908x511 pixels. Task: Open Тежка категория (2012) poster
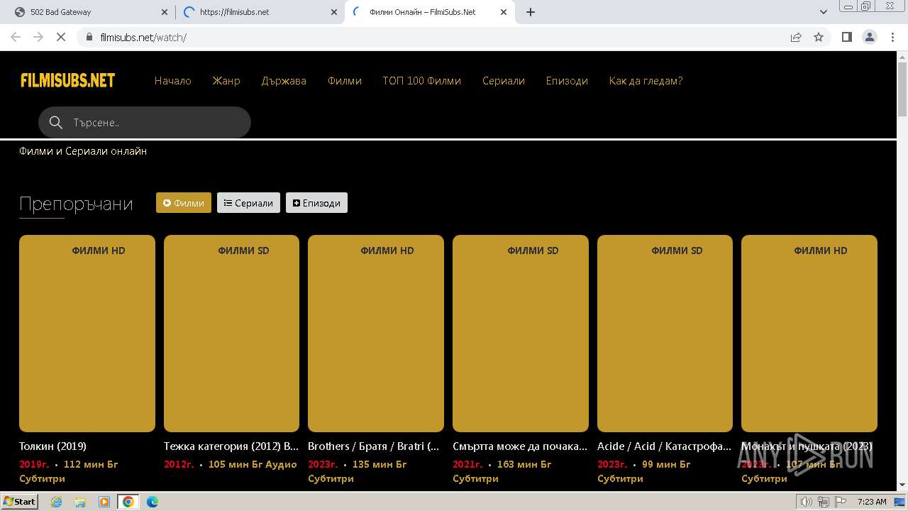coord(231,334)
